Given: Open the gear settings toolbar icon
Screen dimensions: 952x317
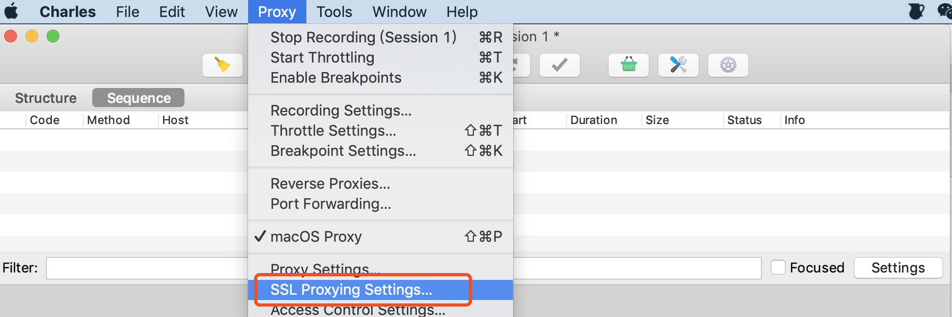Looking at the screenshot, I should pos(728,65).
